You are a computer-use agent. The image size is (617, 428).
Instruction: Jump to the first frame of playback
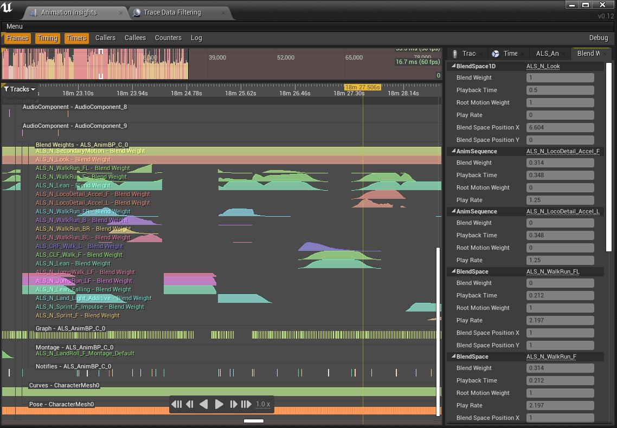tap(176, 404)
